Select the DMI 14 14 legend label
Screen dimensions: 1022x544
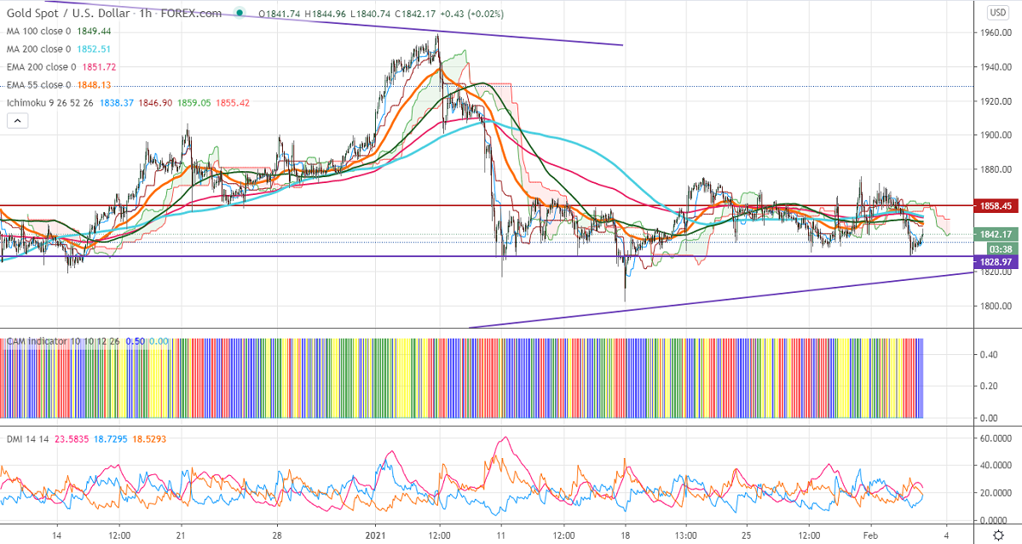pyautogui.click(x=28, y=439)
